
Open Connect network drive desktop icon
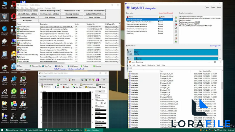(x=4, y=69)
